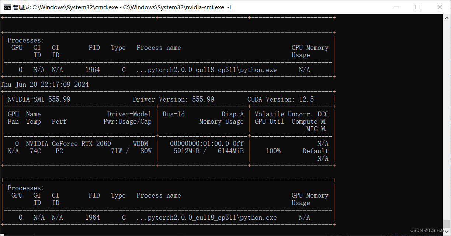Click the cmd.exe icon in title bar

click(7, 7)
